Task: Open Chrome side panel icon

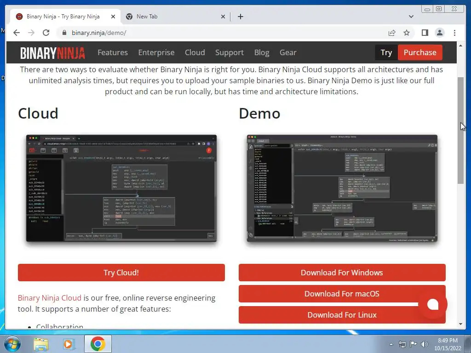Action: coord(425,33)
